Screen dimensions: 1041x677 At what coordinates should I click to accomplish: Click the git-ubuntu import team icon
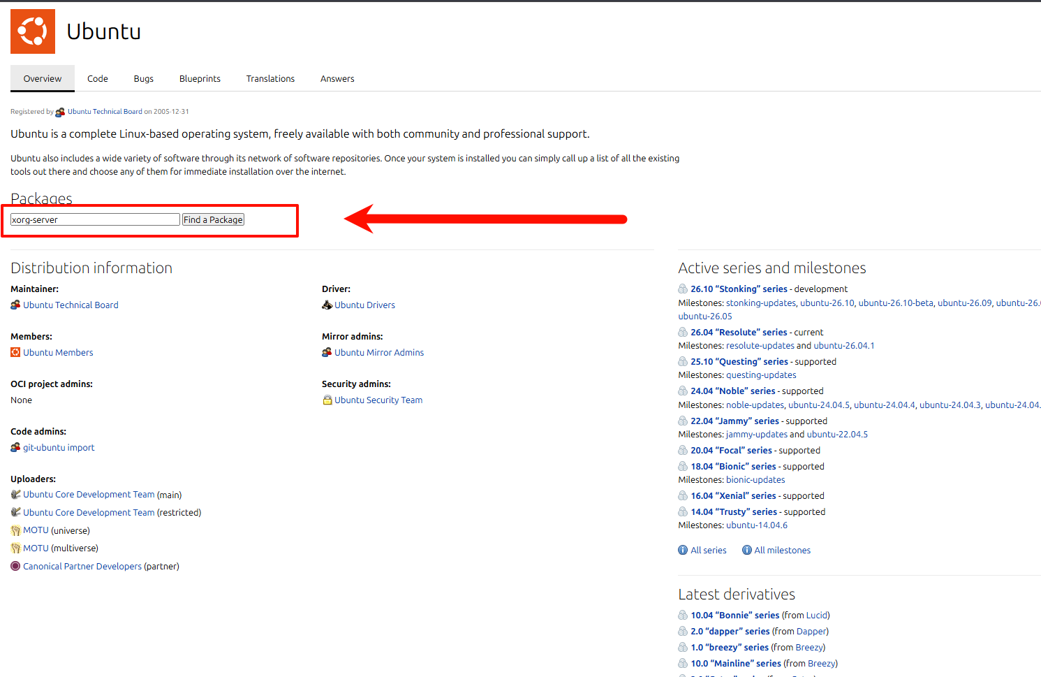tap(15, 447)
